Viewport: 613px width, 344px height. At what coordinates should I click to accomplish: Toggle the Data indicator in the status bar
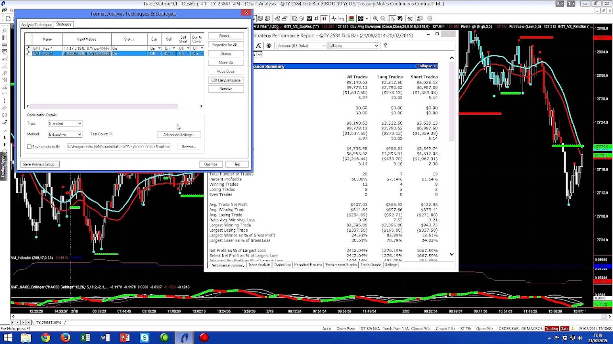coord(565,328)
